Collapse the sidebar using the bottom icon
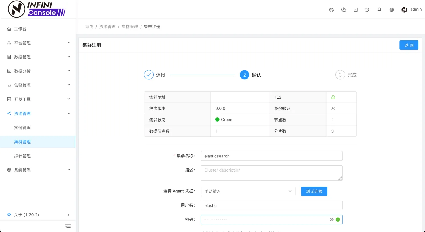 pos(68,227)
